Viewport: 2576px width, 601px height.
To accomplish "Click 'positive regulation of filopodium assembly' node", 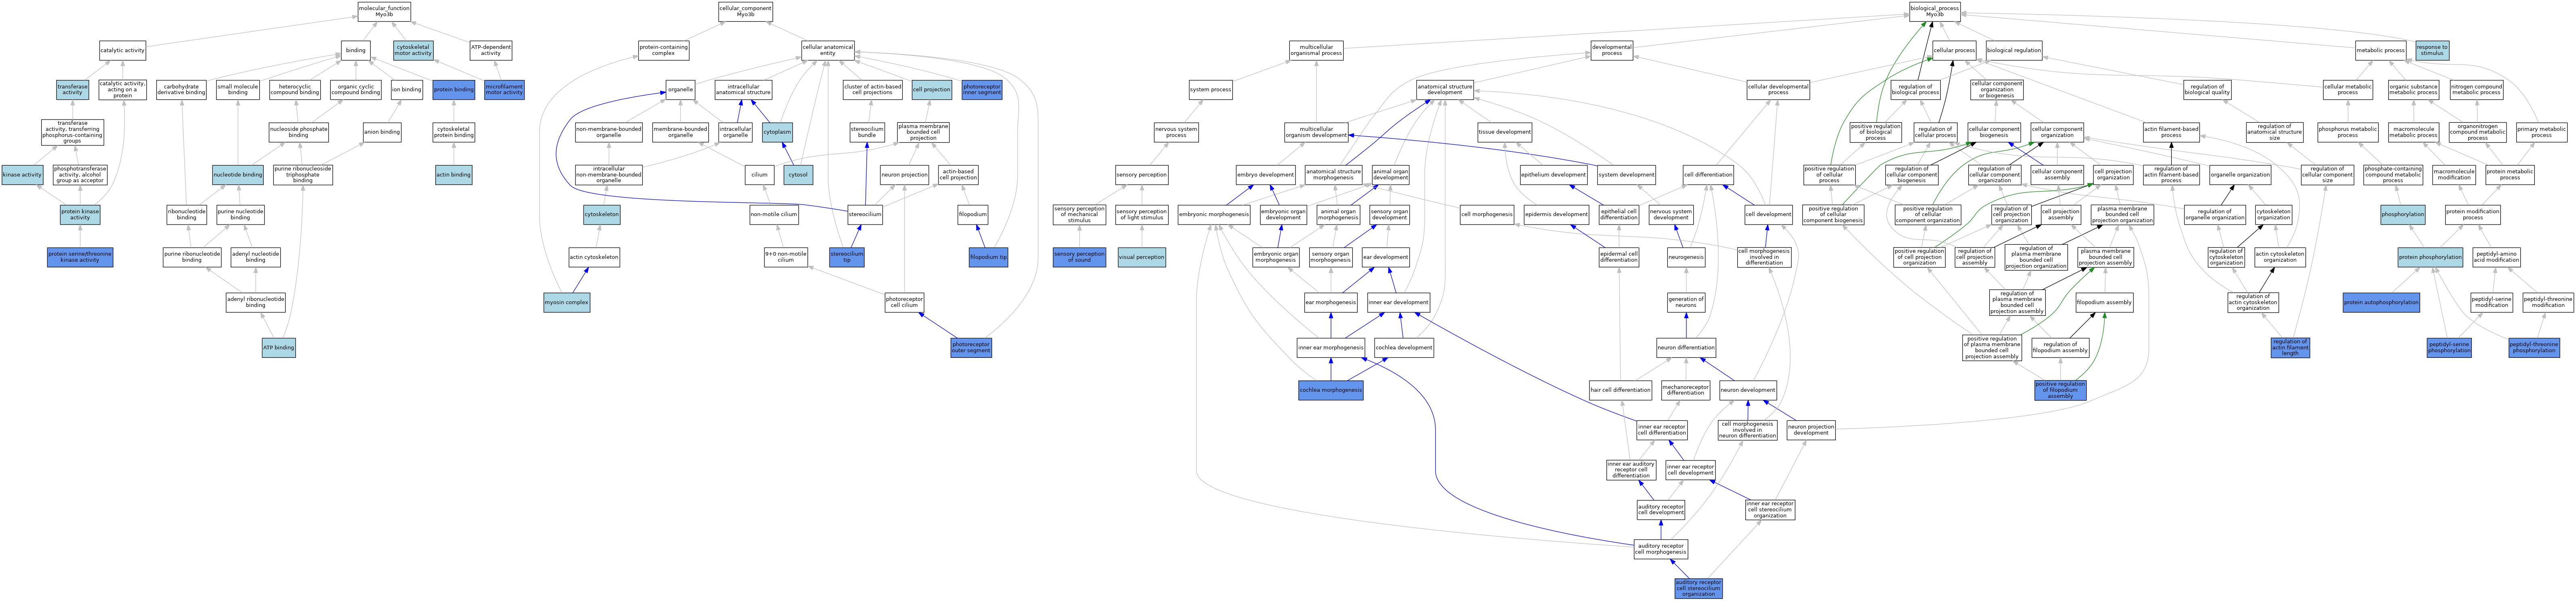I will [2060, 390].
